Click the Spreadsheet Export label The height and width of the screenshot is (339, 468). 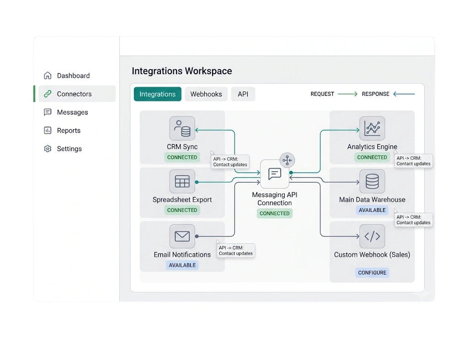click(182, 199)
